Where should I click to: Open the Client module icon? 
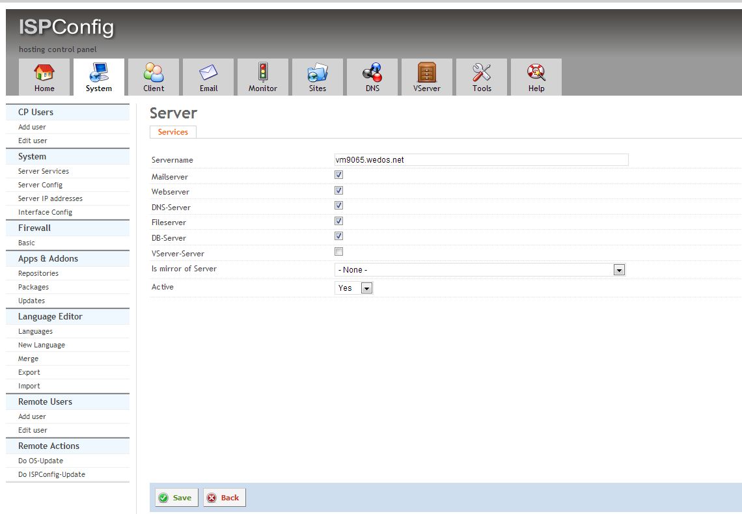154,72
